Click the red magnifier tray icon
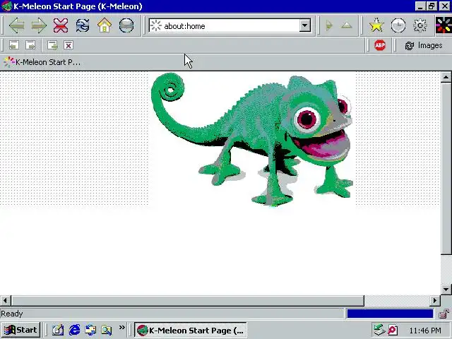Image resolution: width=452 pixels, height=339 pixels. 393,330
